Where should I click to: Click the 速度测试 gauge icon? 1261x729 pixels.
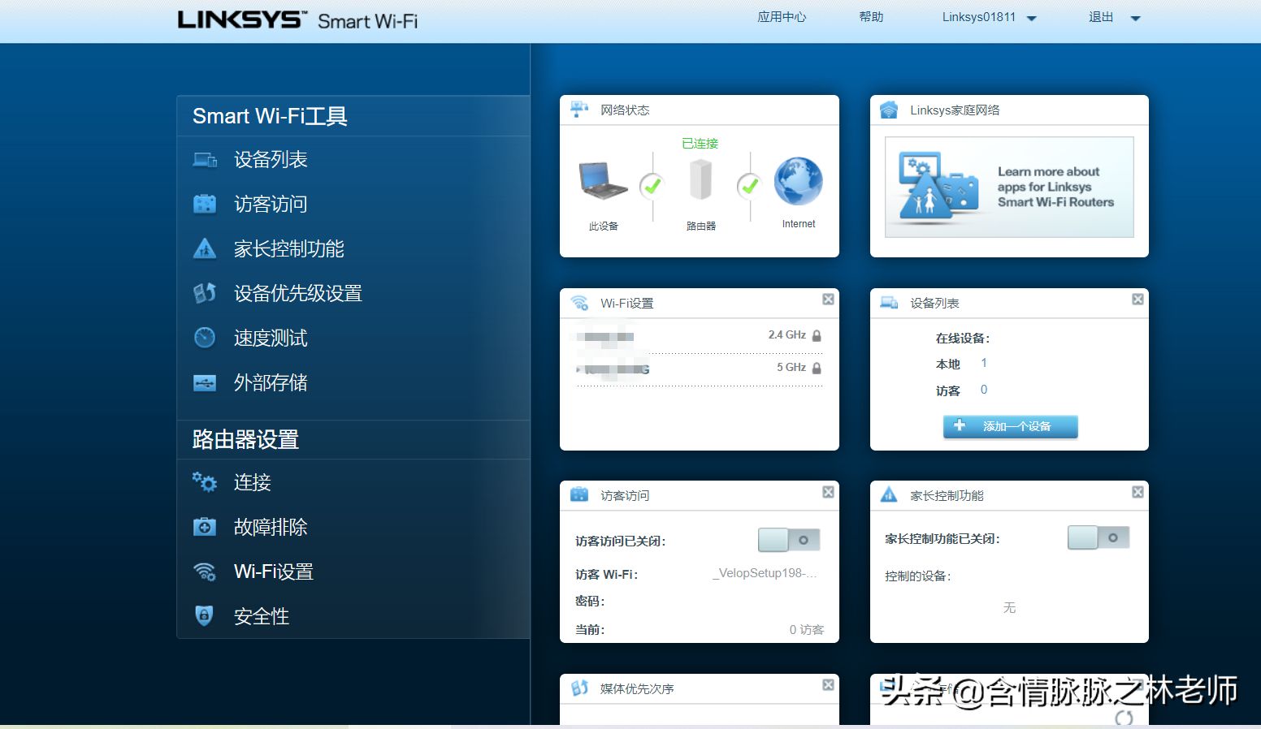coord(205,337)
